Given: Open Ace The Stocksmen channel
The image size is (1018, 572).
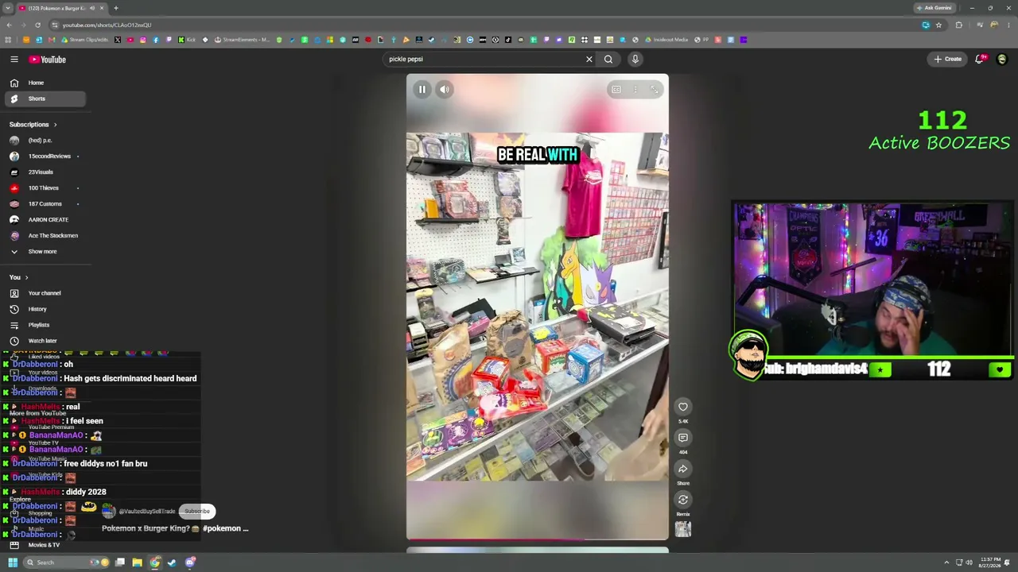Looking at the screenshot, I should tap(44, 236).
